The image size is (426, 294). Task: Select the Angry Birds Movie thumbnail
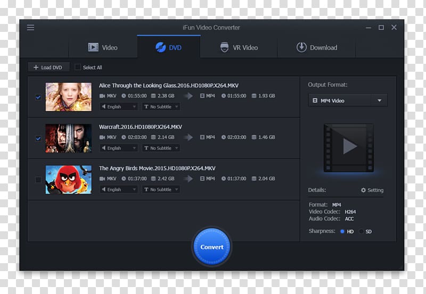[x=69, y=180]
